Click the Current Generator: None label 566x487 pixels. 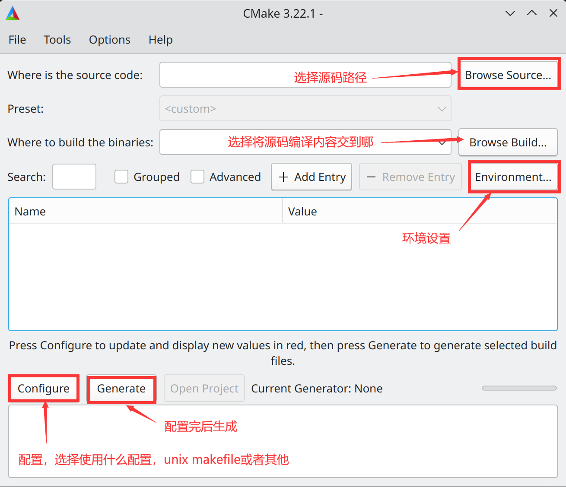click(x=317, y=389)
